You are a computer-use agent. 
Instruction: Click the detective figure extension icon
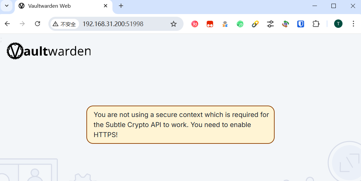coord(225,24)
